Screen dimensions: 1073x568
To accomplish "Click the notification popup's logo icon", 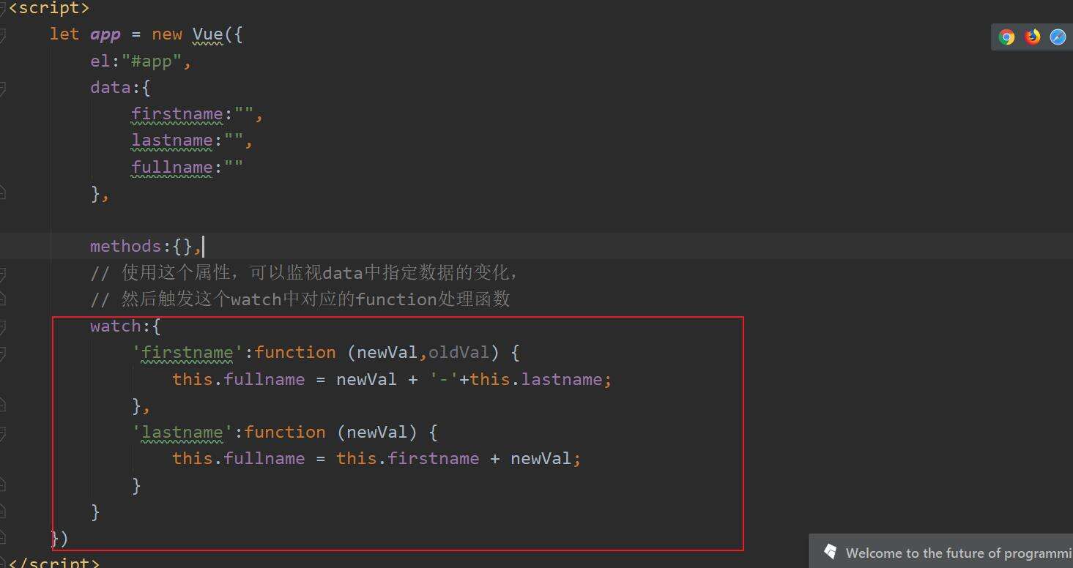I will click(830, 552).
